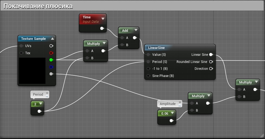
Task: Collapse the Texture Sample node with its arrow
Action: point(52,39)
